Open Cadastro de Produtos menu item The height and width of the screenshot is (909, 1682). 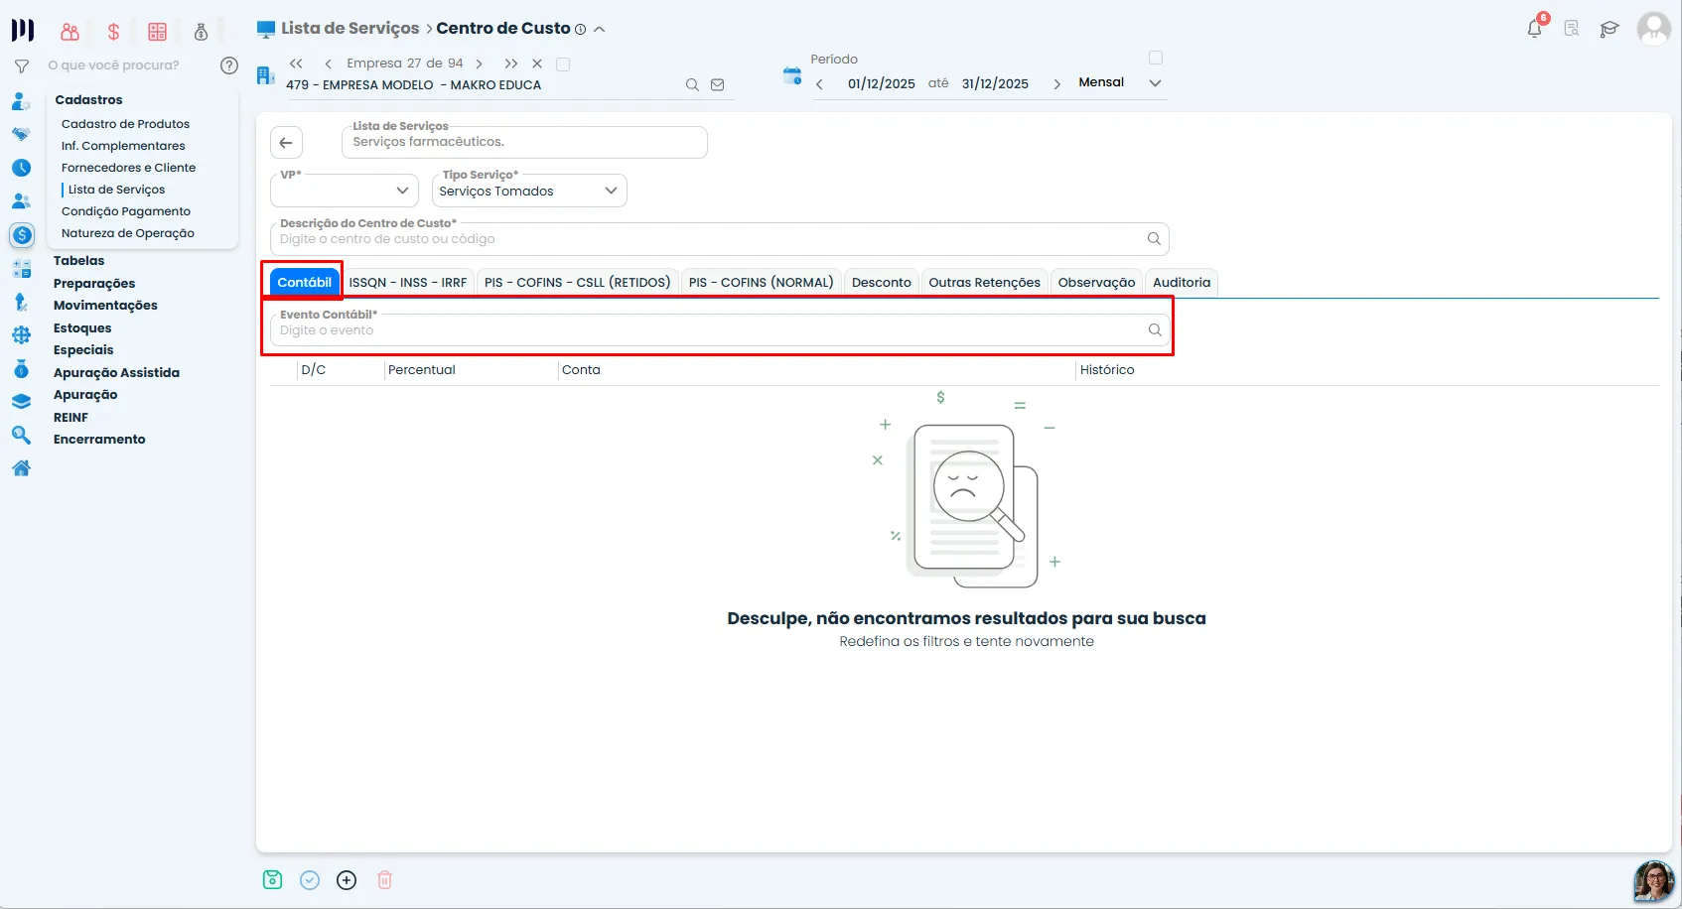125,124
